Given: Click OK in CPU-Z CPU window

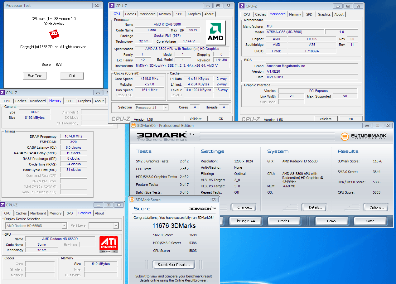Looking at the screenshot, I should tap(221, 119).
